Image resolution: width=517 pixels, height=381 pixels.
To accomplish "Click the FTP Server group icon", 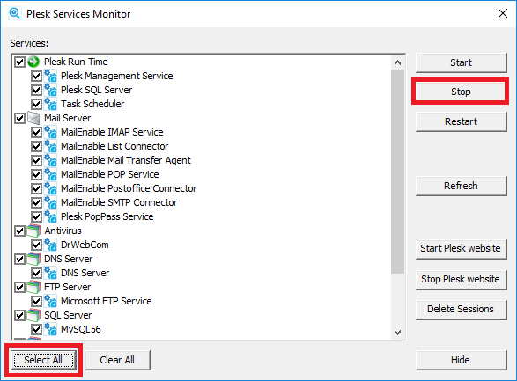I will pos(33,287).
